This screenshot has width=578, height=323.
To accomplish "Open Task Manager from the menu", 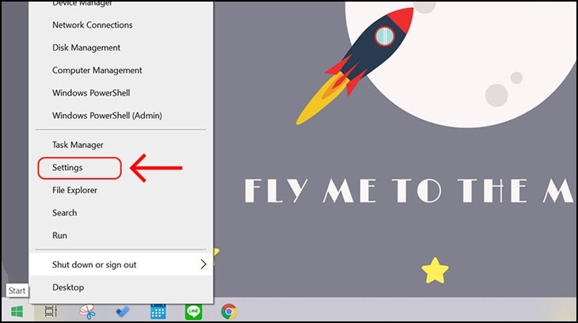I will click(78, 145).
